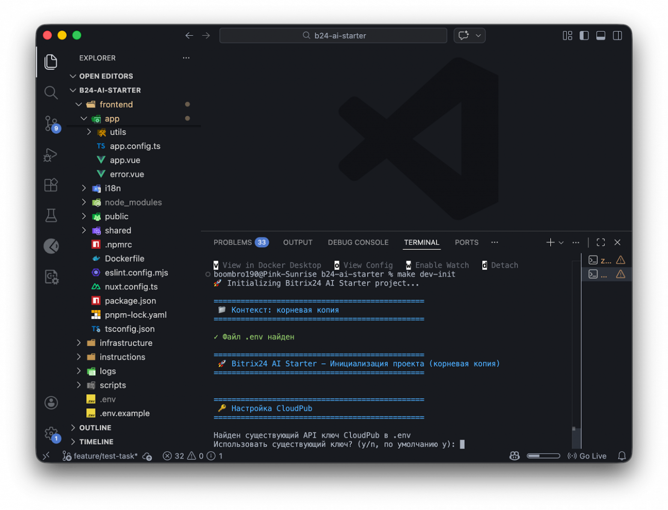The image size is (668, 510).
Task: Open the Extensions view
Action: [51, 185]
